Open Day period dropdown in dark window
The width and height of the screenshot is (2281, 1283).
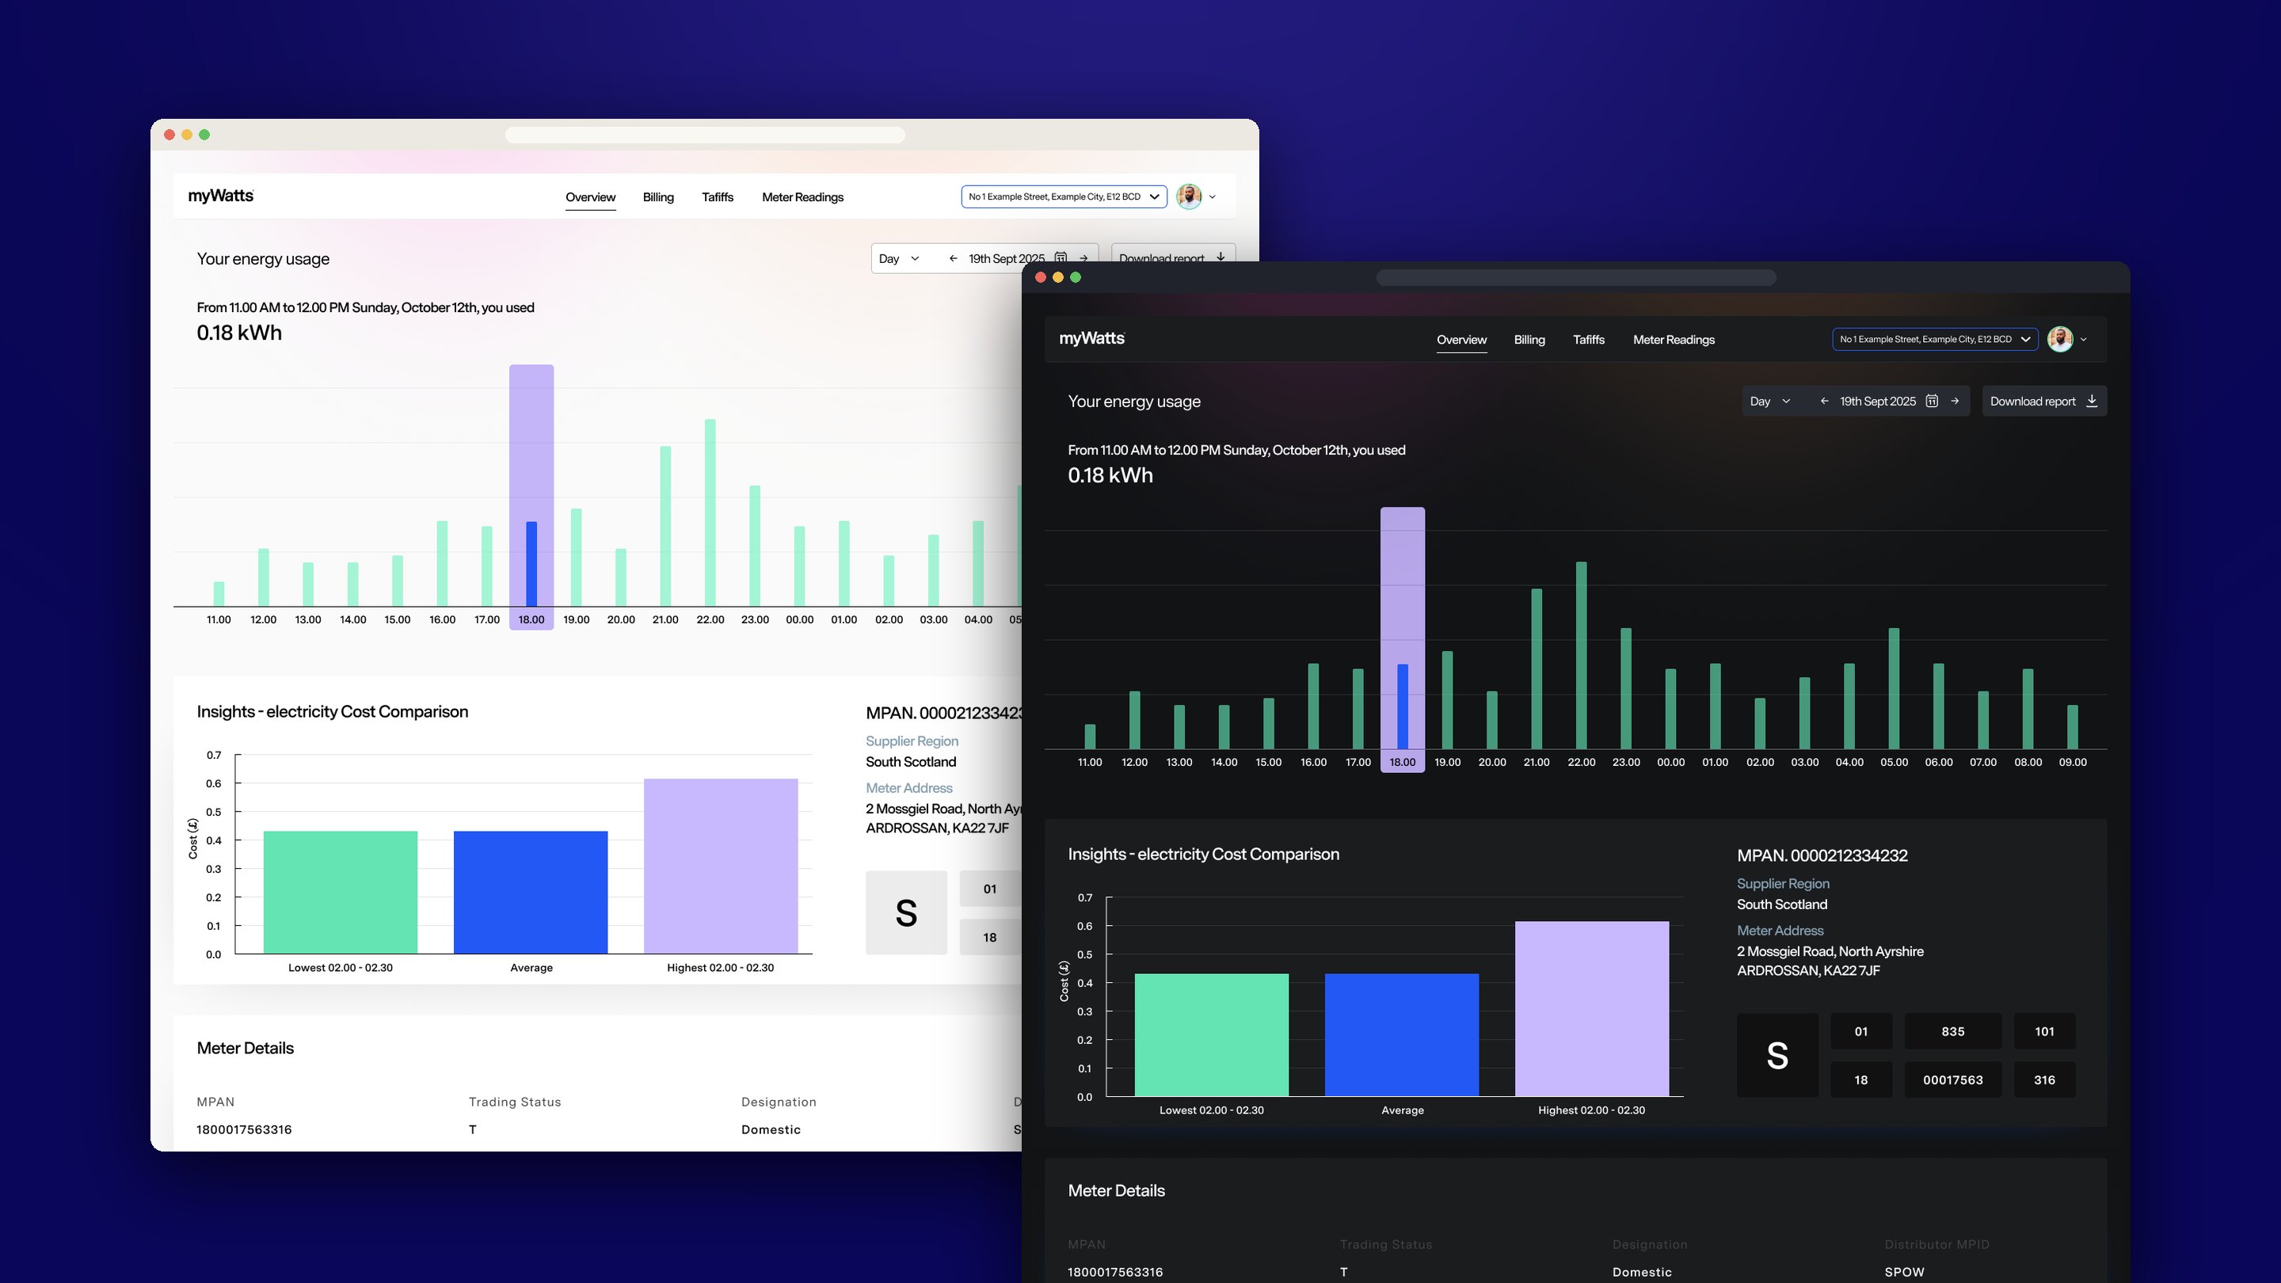pos(1770,401)
